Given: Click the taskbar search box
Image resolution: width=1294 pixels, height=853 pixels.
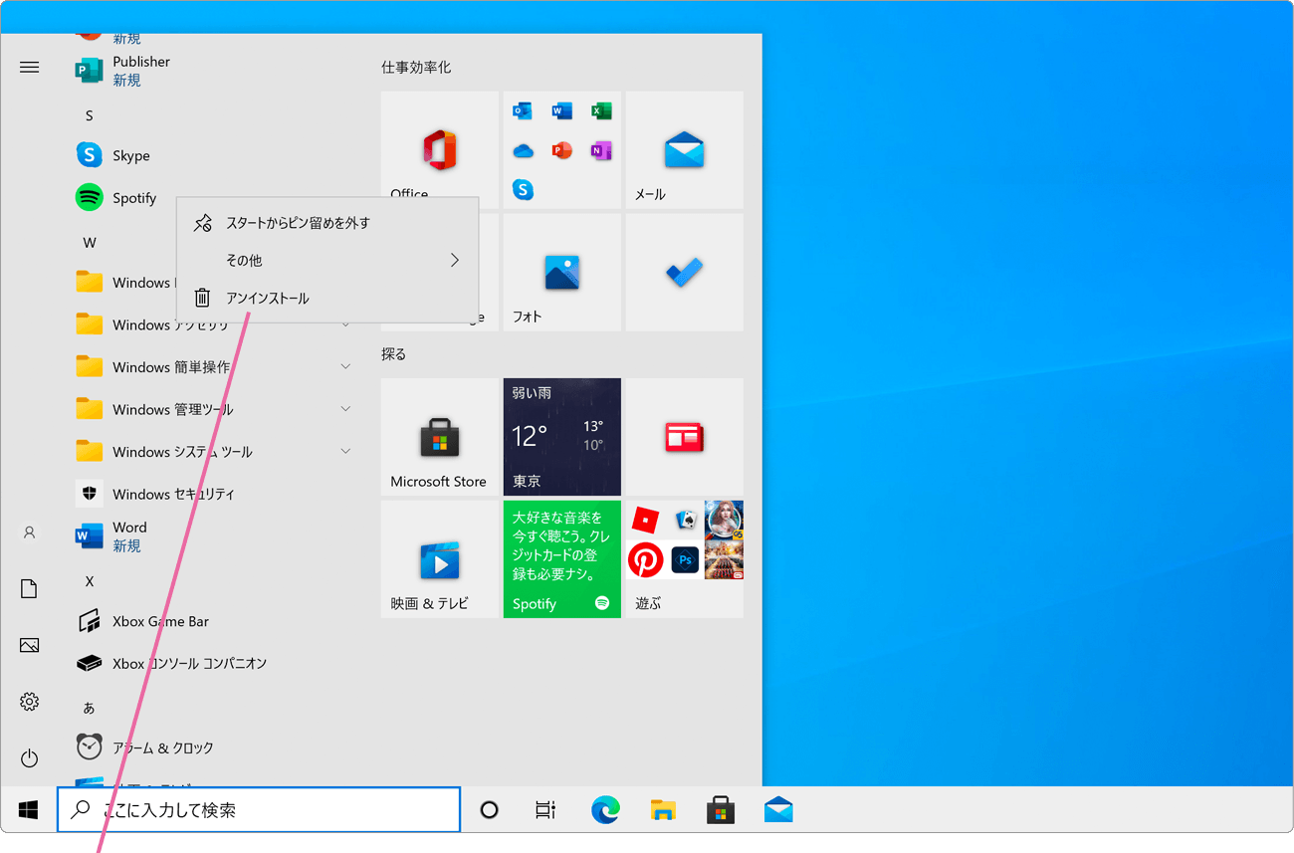Looking at the screenshot, I should pos(259,810).
